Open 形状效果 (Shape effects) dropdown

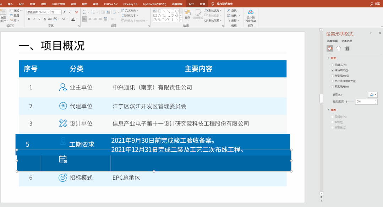click(x=213, y=21)
